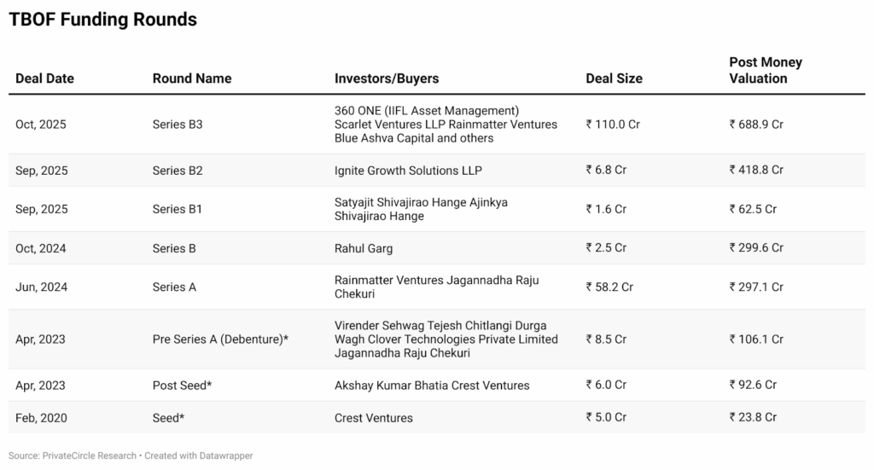The image size is (874, 470).
Task: Select the Series B3 round cell
Action: pos(178,125)
